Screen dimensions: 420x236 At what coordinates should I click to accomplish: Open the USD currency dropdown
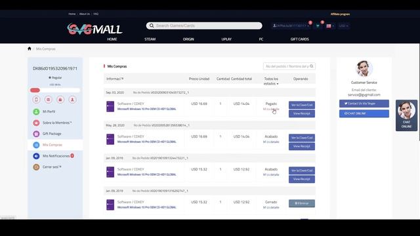coord(343,26)
